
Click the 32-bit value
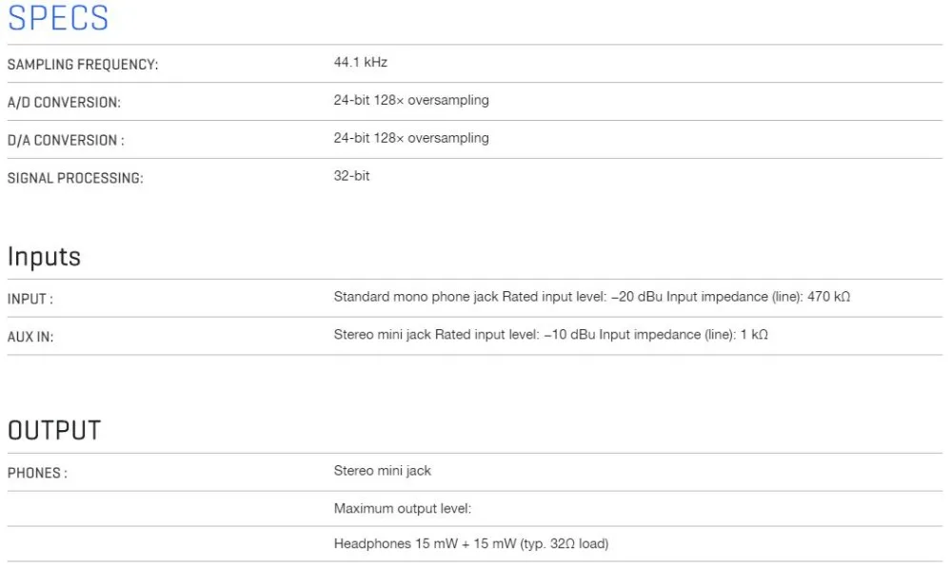coord(351,176)
